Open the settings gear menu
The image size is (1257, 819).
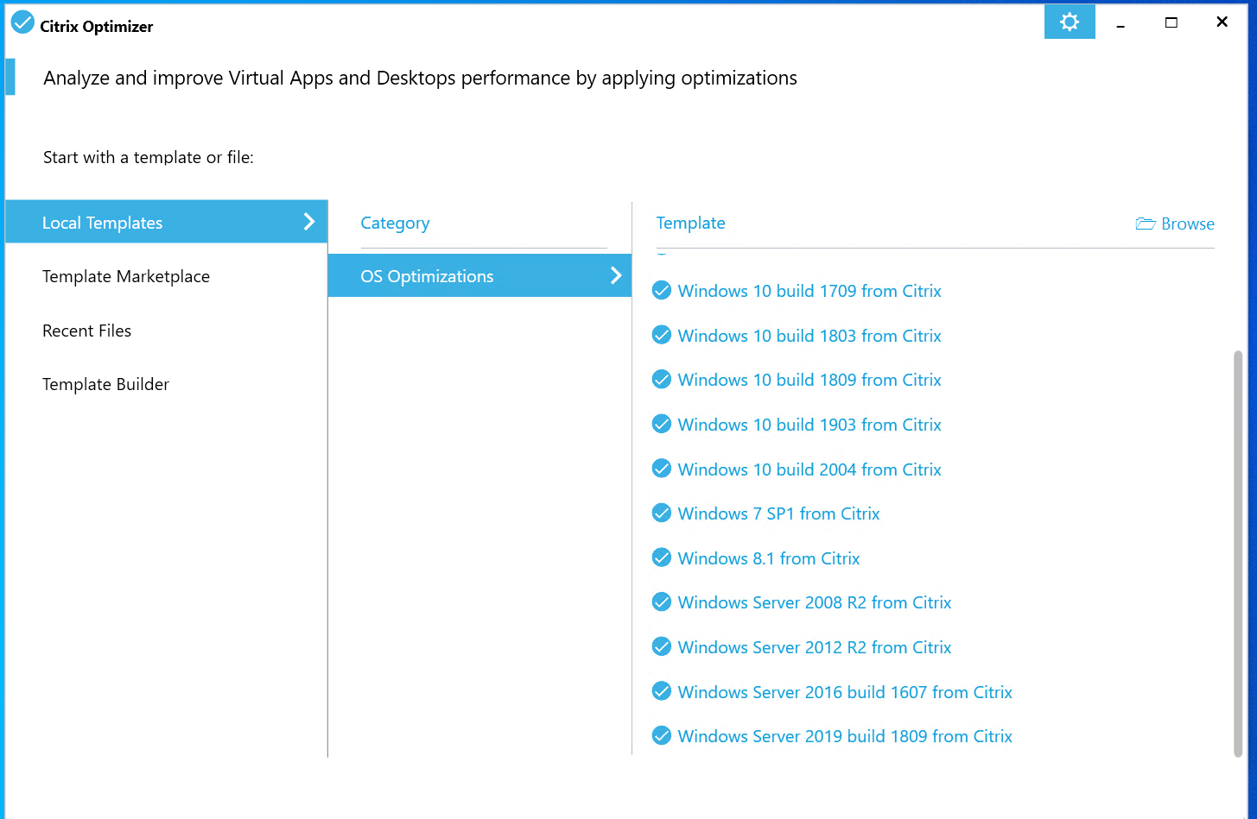click(x=1070, y=22)
